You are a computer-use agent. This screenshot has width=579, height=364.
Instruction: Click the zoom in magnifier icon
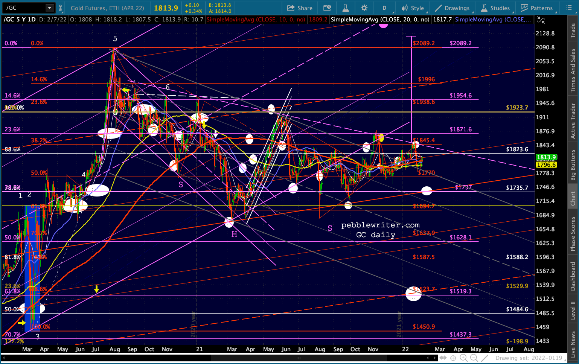(x=463, y=358)
